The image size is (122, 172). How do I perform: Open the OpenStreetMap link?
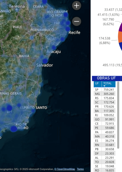click(65, 169)
